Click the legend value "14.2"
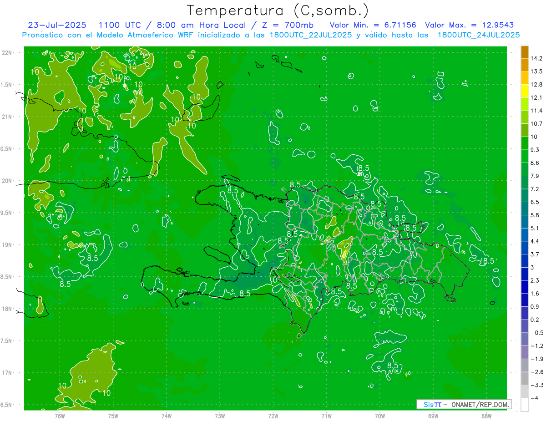546x422 pixels. point(536,58)
